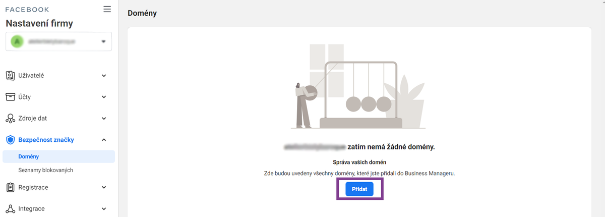Screen dimensions: 605x217
Task: Click the Uživatelé users icon
Action: tap(10, 76)
